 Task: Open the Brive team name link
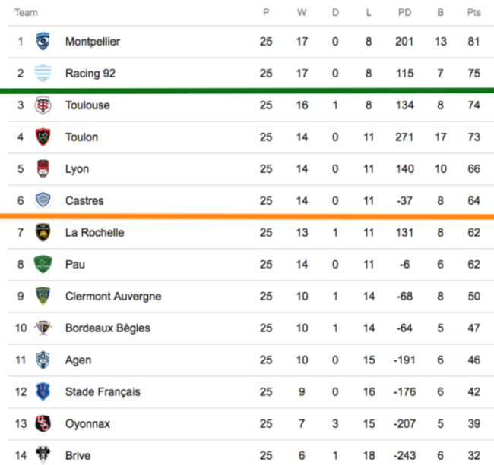tap(78, 456)
